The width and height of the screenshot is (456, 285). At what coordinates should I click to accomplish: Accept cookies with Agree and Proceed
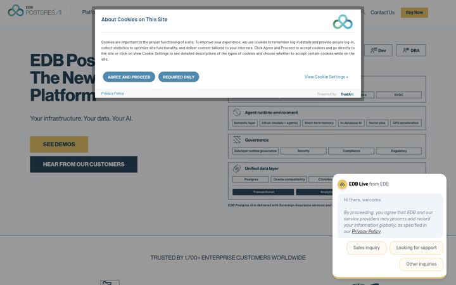point(129,77)
